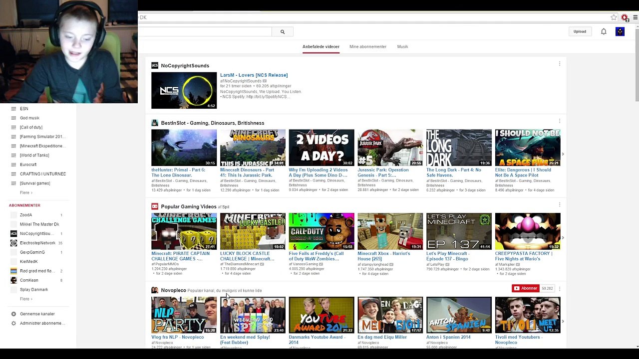Open the [Call of duty] playlist
The width and height of the screenshot is (639, 359).
(31, 128)
